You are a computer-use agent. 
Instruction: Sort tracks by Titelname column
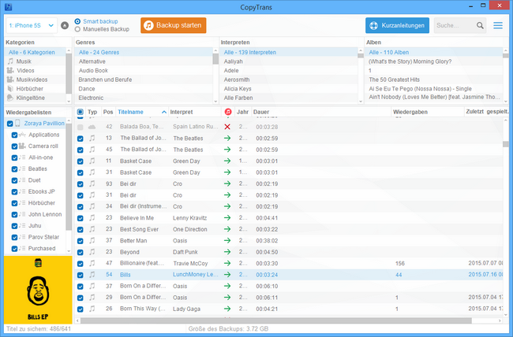[x=131, y=112]
